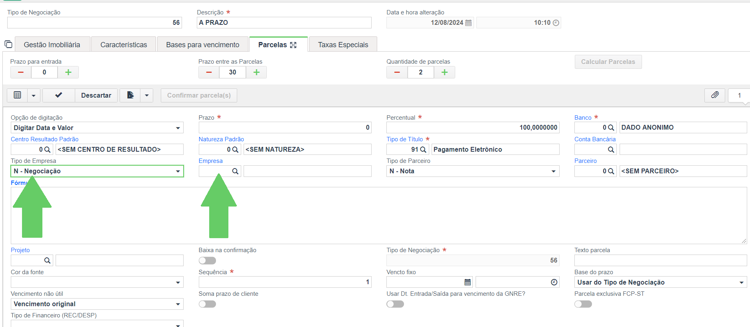Open Conta Bancária search icon
The width and height of the screenshot is (750, 327).
[x=611, y=149]
